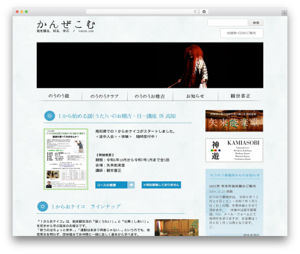Click the red-haired Noh performer banner image

point(150,65)
